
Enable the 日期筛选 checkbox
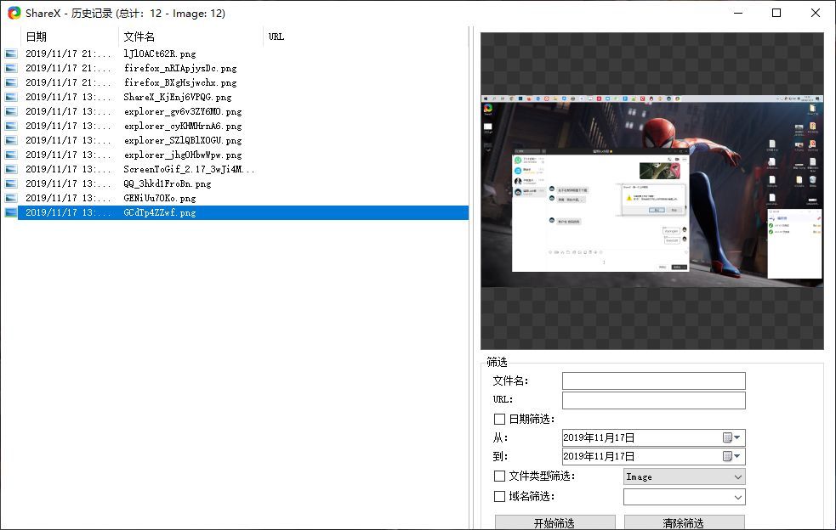coord(499,420)
